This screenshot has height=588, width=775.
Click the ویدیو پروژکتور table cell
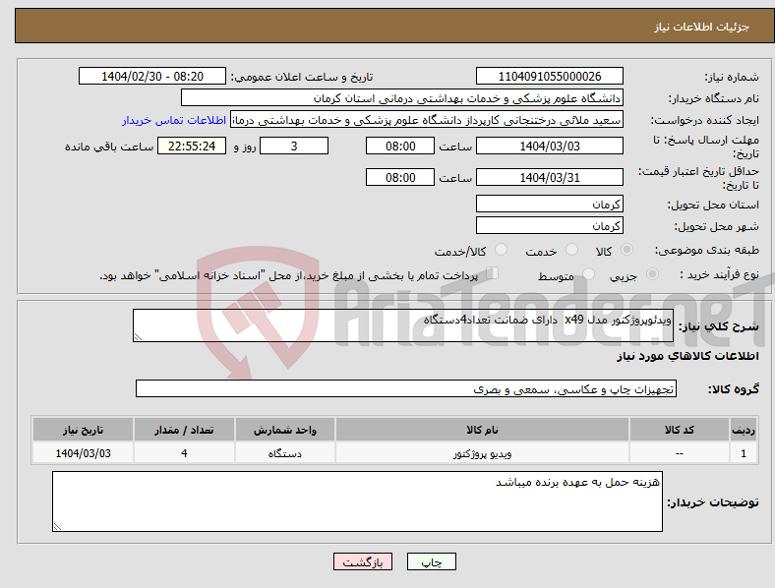[x=482, y=453]
